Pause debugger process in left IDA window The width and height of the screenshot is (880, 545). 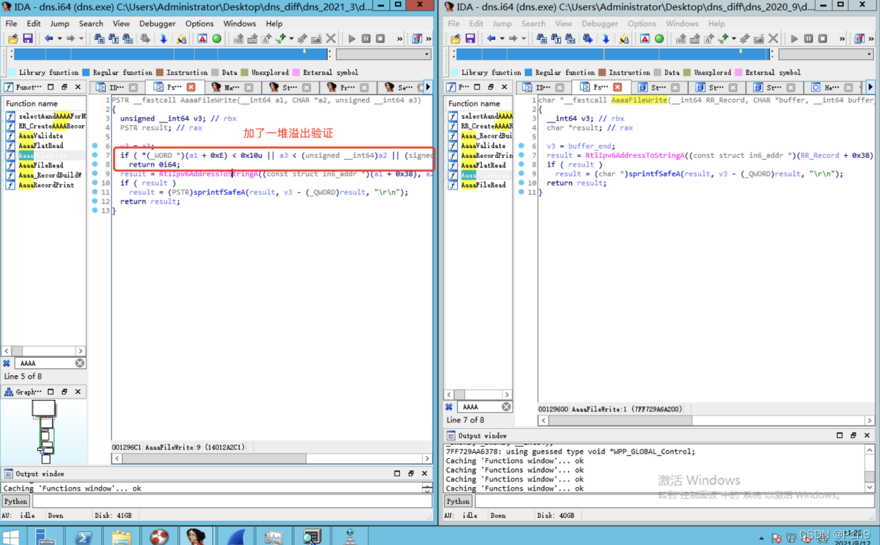pos(366,39)
